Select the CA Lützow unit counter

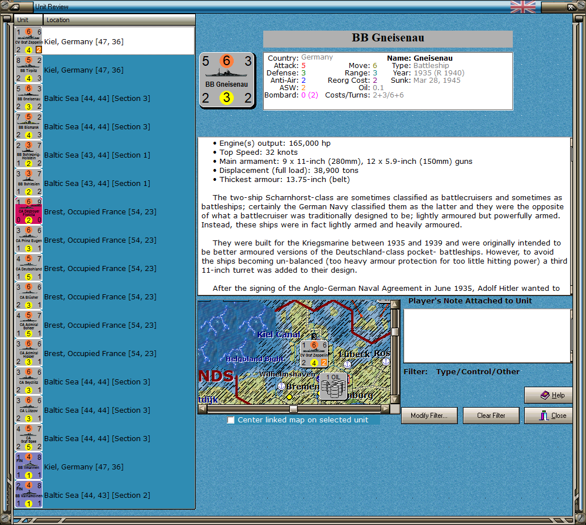[29, 410]
